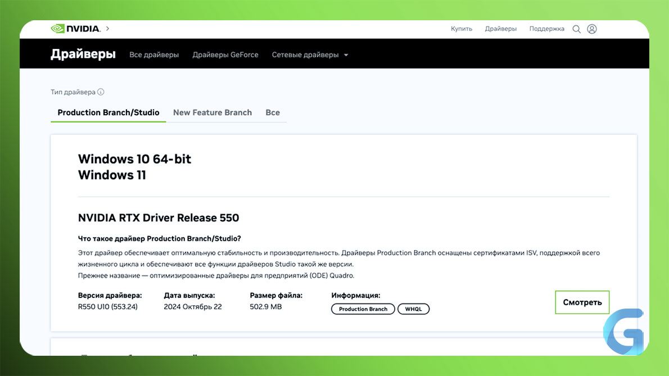
Task: Click the Смотреть button
Action: click(x=582, y=302)
